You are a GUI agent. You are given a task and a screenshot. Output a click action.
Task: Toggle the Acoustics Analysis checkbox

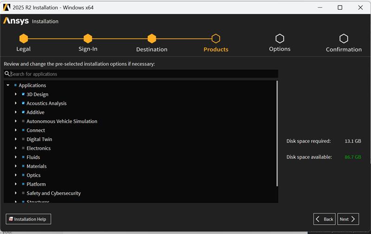(23, 103)
